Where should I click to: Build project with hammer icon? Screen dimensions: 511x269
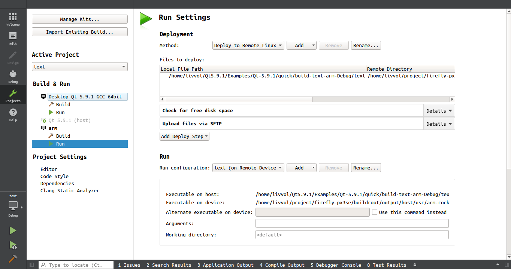coord(13,259)
